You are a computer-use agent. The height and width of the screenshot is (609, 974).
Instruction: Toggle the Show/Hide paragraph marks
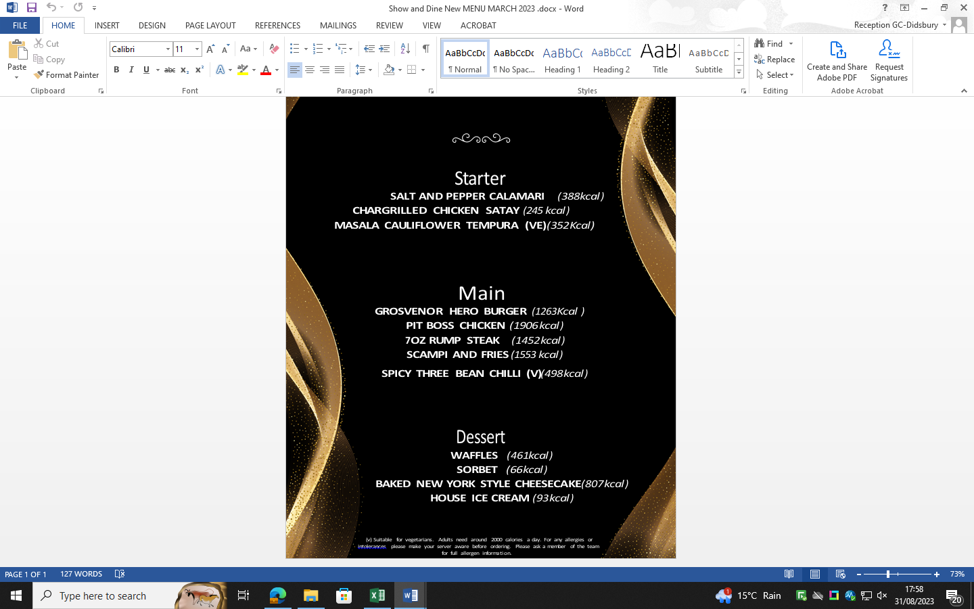425,48
